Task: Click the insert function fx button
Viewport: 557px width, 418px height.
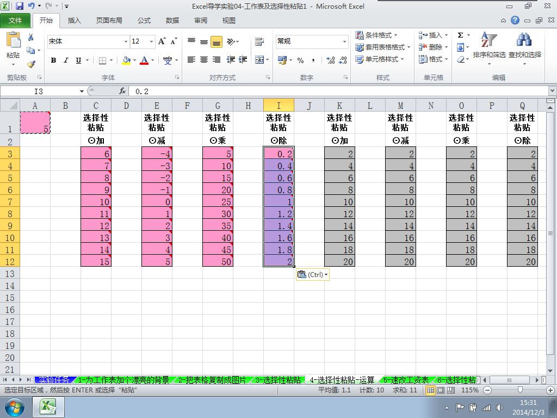Action: (x=122, y=91)
